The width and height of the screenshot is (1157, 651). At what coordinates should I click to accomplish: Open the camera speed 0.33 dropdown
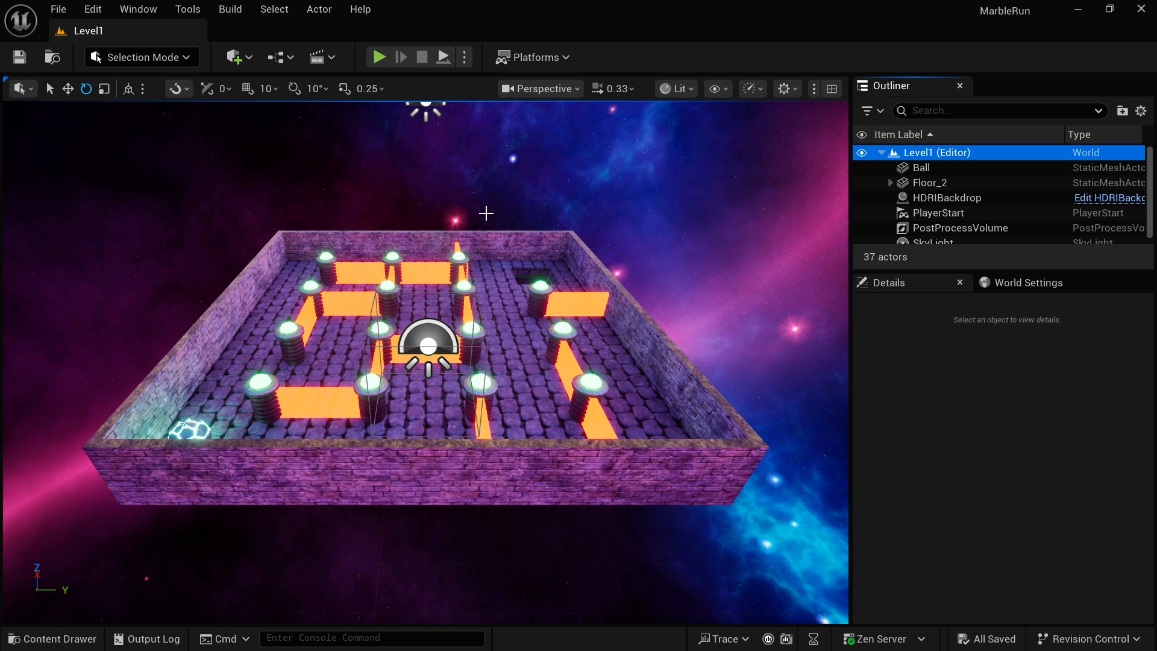click(x=613, y=89)
